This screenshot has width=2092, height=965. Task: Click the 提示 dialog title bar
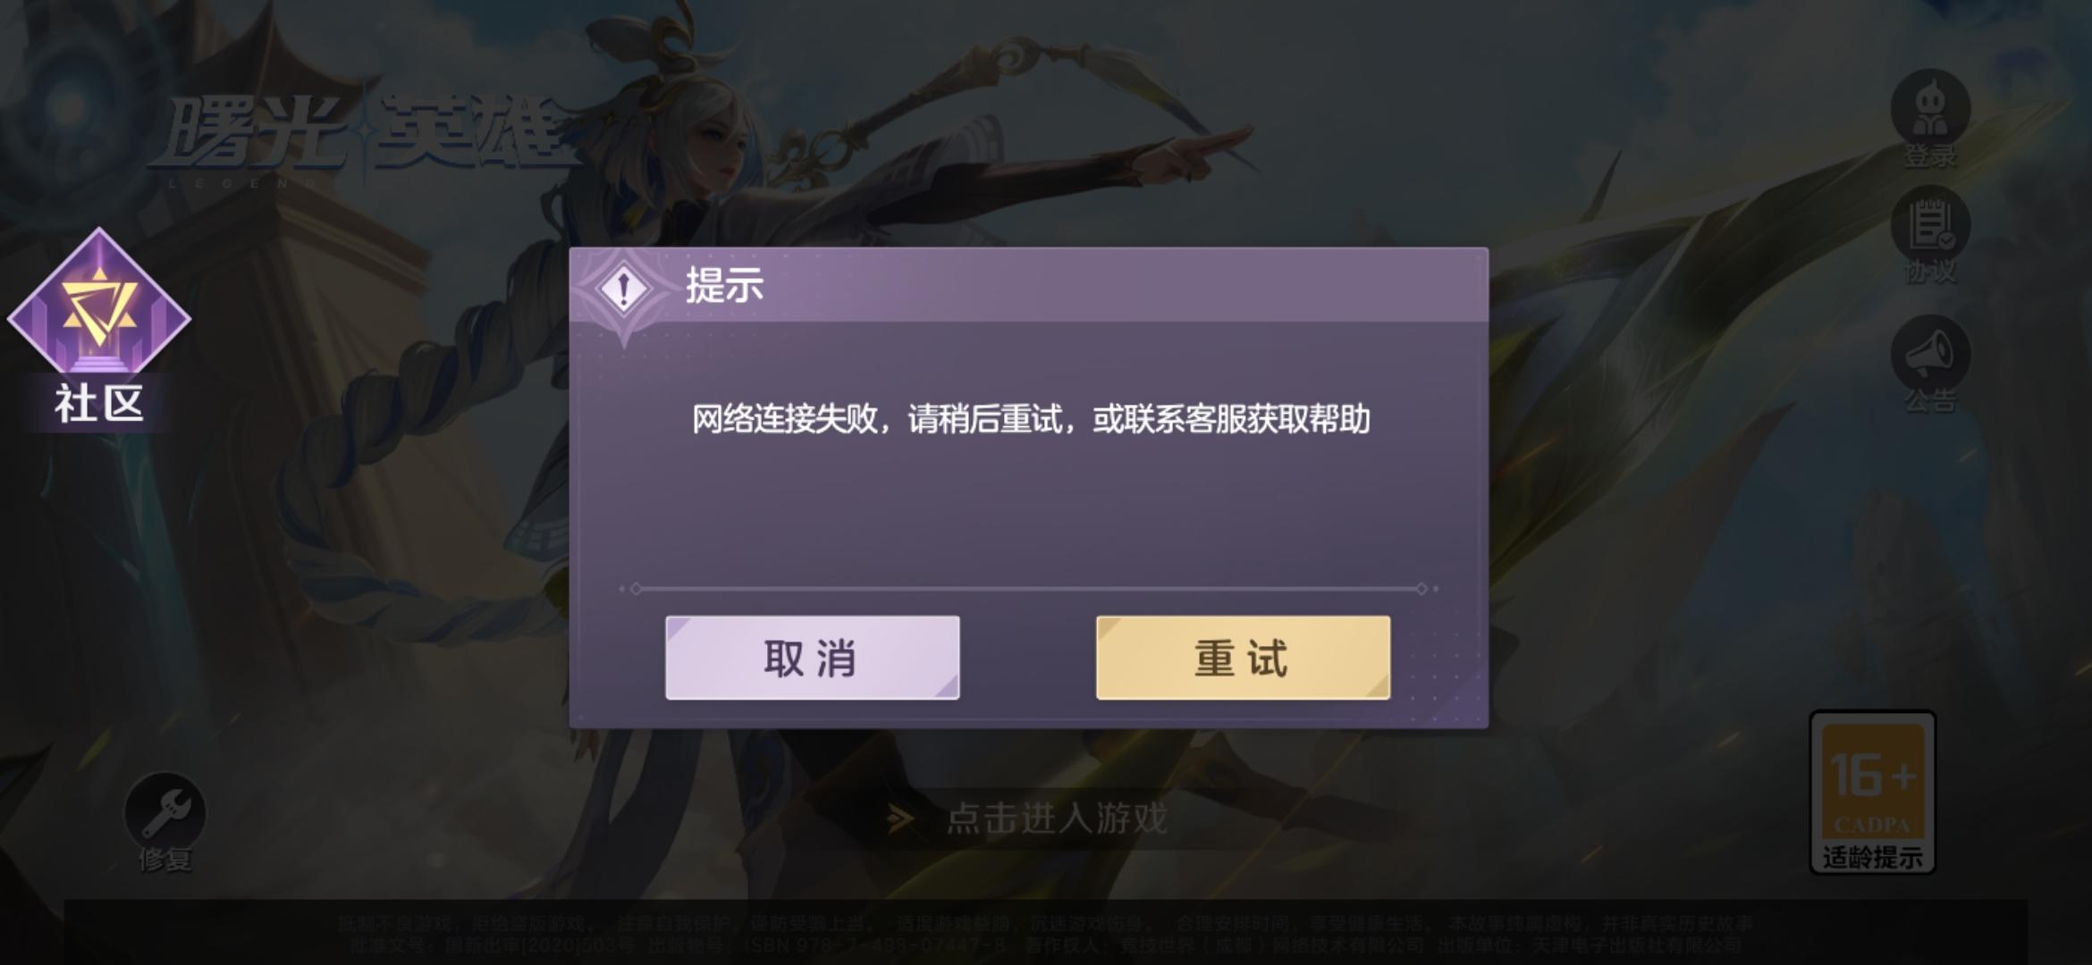tap(1029, 285)
